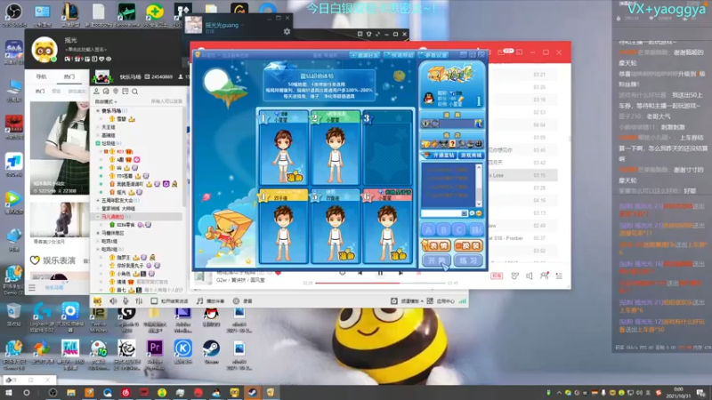Click the first trophy shop item icon
Image resolution: width=712 pixels, height=400 pixels.
click(426, 144)
